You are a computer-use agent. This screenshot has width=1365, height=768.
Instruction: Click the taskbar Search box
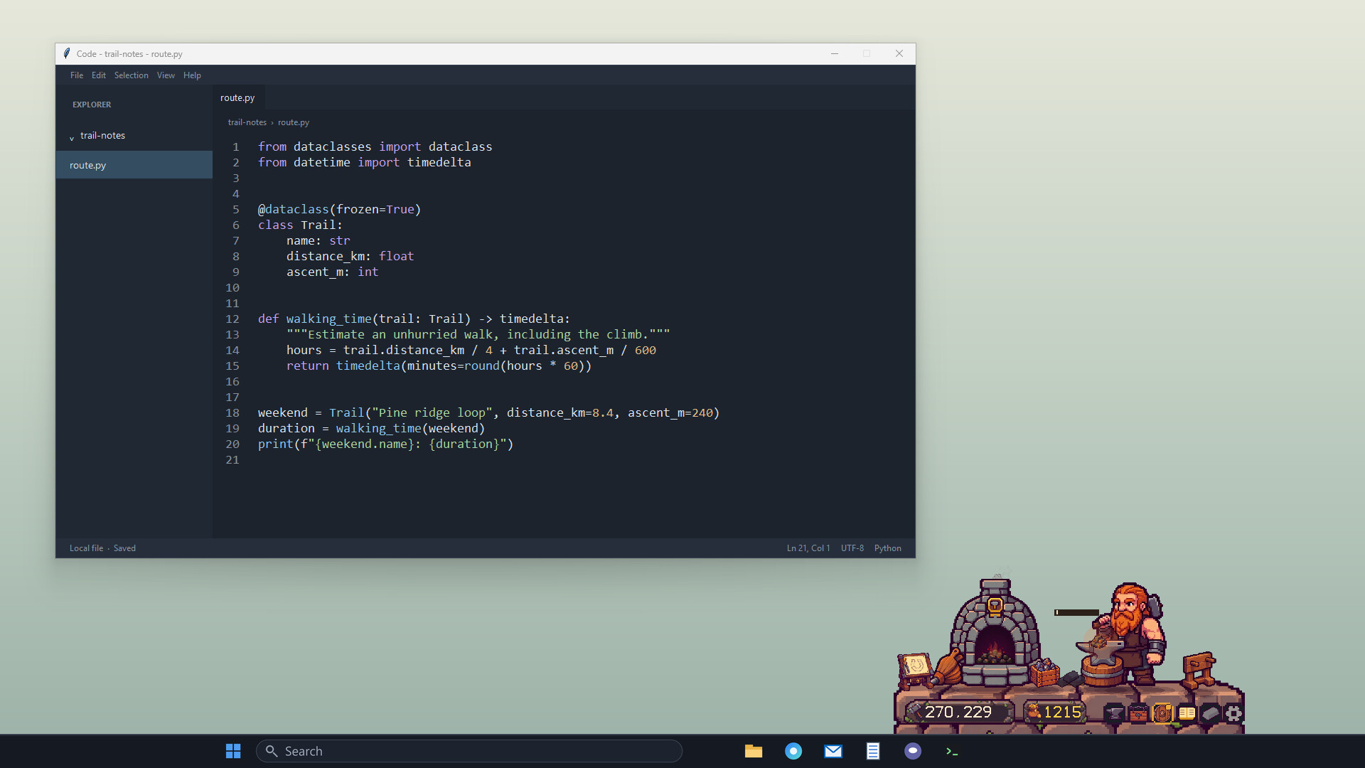pyautogui.click(x=469, y=751)
